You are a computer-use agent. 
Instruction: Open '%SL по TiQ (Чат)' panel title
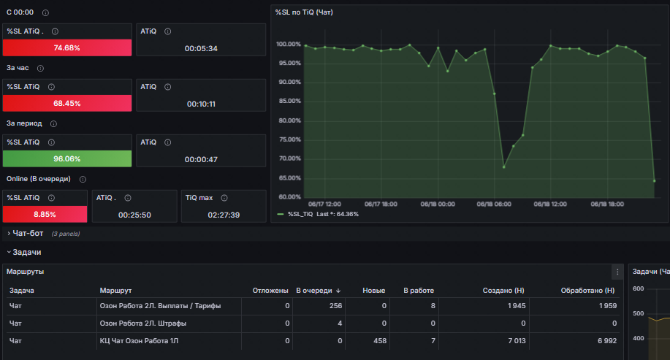304,12
